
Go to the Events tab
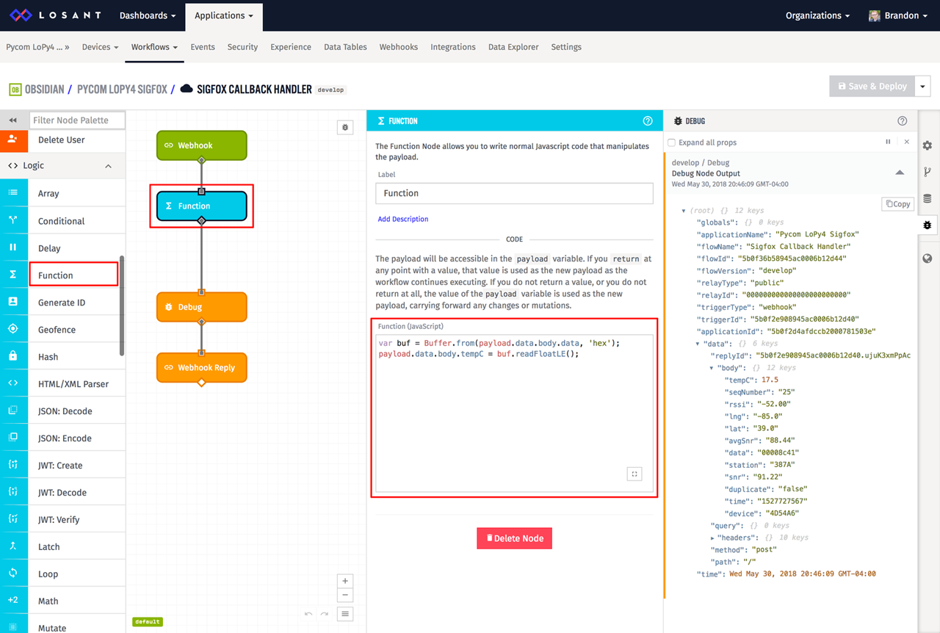(203, 47)
